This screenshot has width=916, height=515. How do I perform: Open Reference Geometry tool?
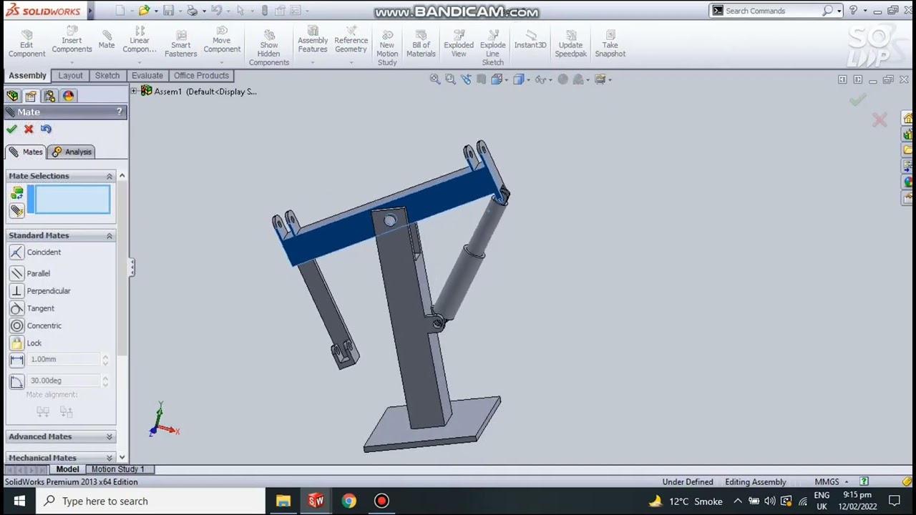tap(351, 39)
